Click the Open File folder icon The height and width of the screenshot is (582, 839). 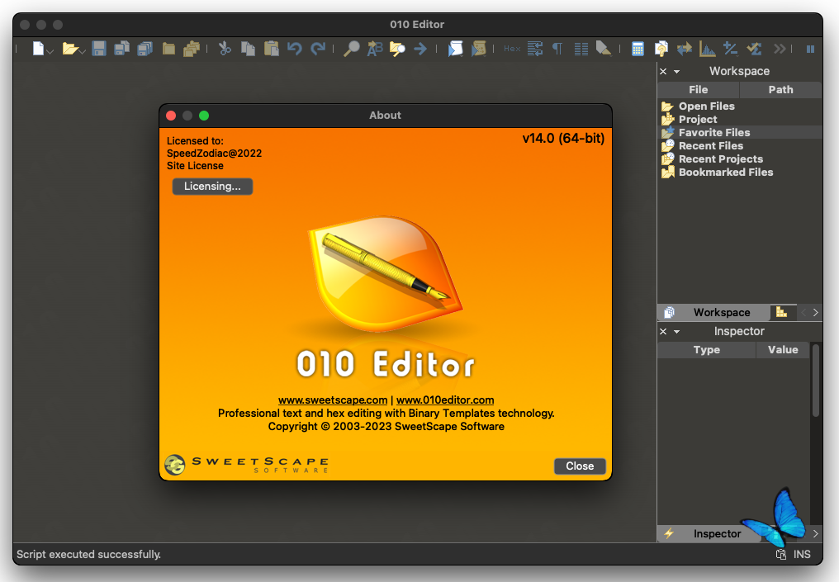coord(69,49)
